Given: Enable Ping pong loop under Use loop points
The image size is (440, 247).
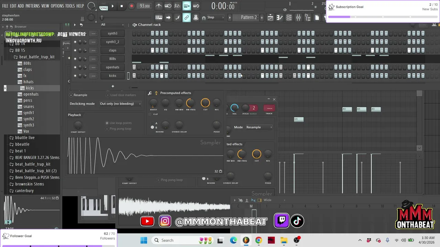Looking at the screenshot, I should coord(107,129).
